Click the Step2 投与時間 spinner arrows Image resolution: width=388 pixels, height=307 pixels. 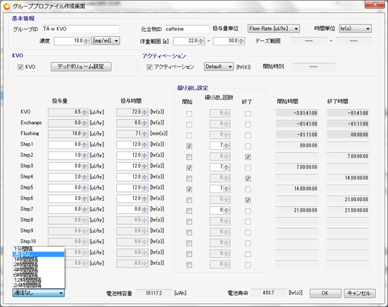pyautogui.click(x=145, y=155)
